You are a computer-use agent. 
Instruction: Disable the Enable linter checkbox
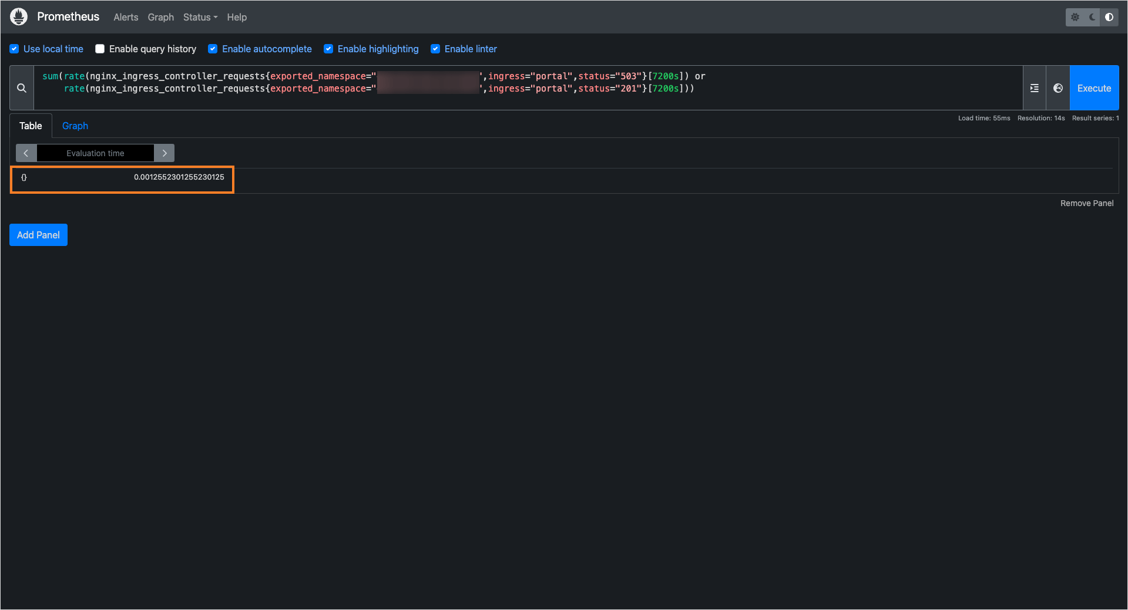[435, 49]
